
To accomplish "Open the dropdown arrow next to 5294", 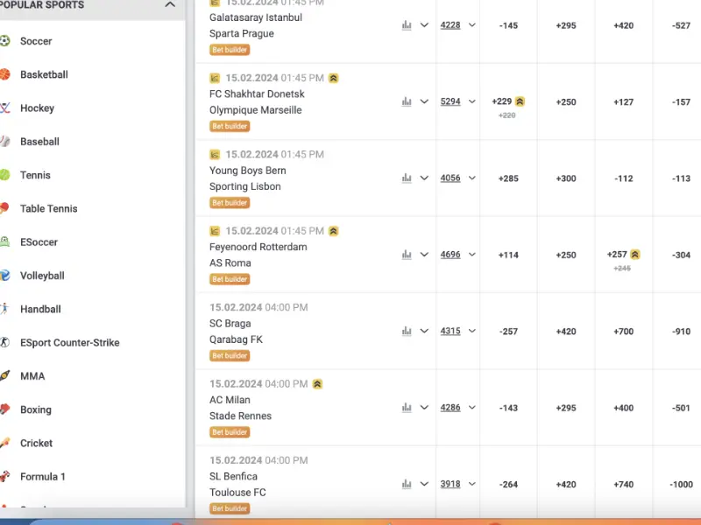I will 471,101.
